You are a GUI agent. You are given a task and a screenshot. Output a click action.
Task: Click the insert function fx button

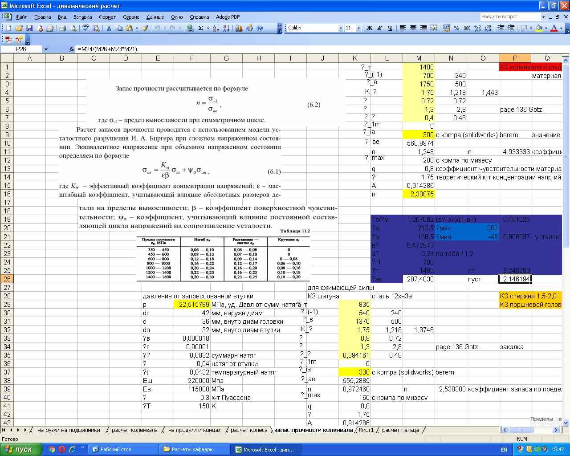pos(72,49)
